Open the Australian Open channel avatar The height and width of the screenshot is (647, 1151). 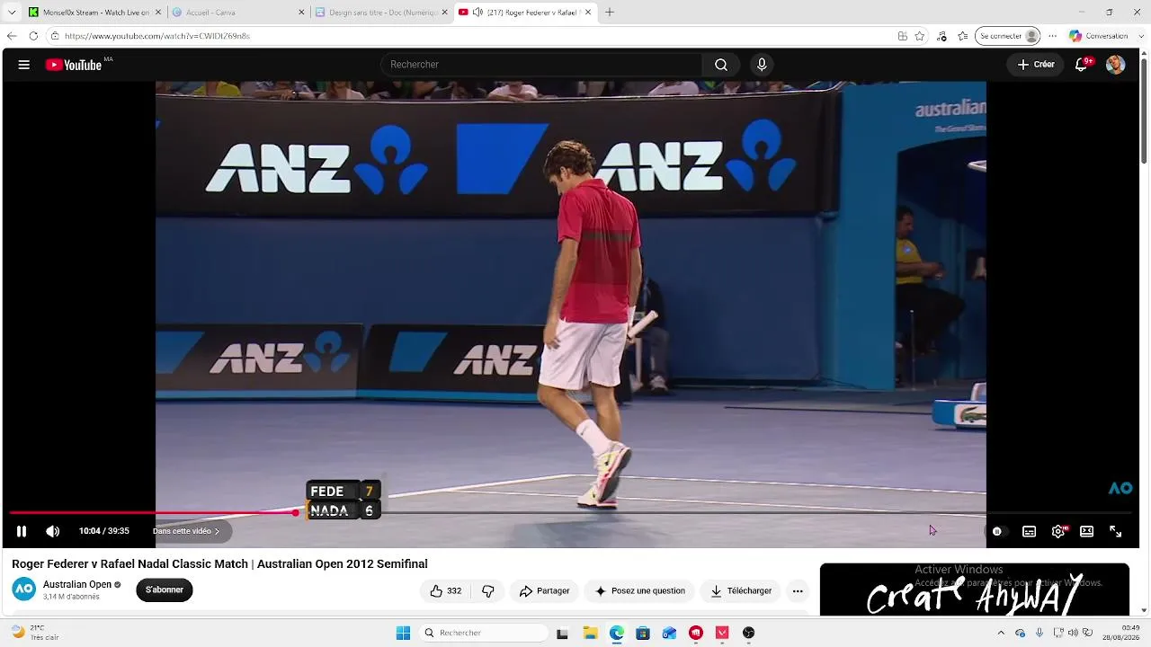(x=24, y=589)
